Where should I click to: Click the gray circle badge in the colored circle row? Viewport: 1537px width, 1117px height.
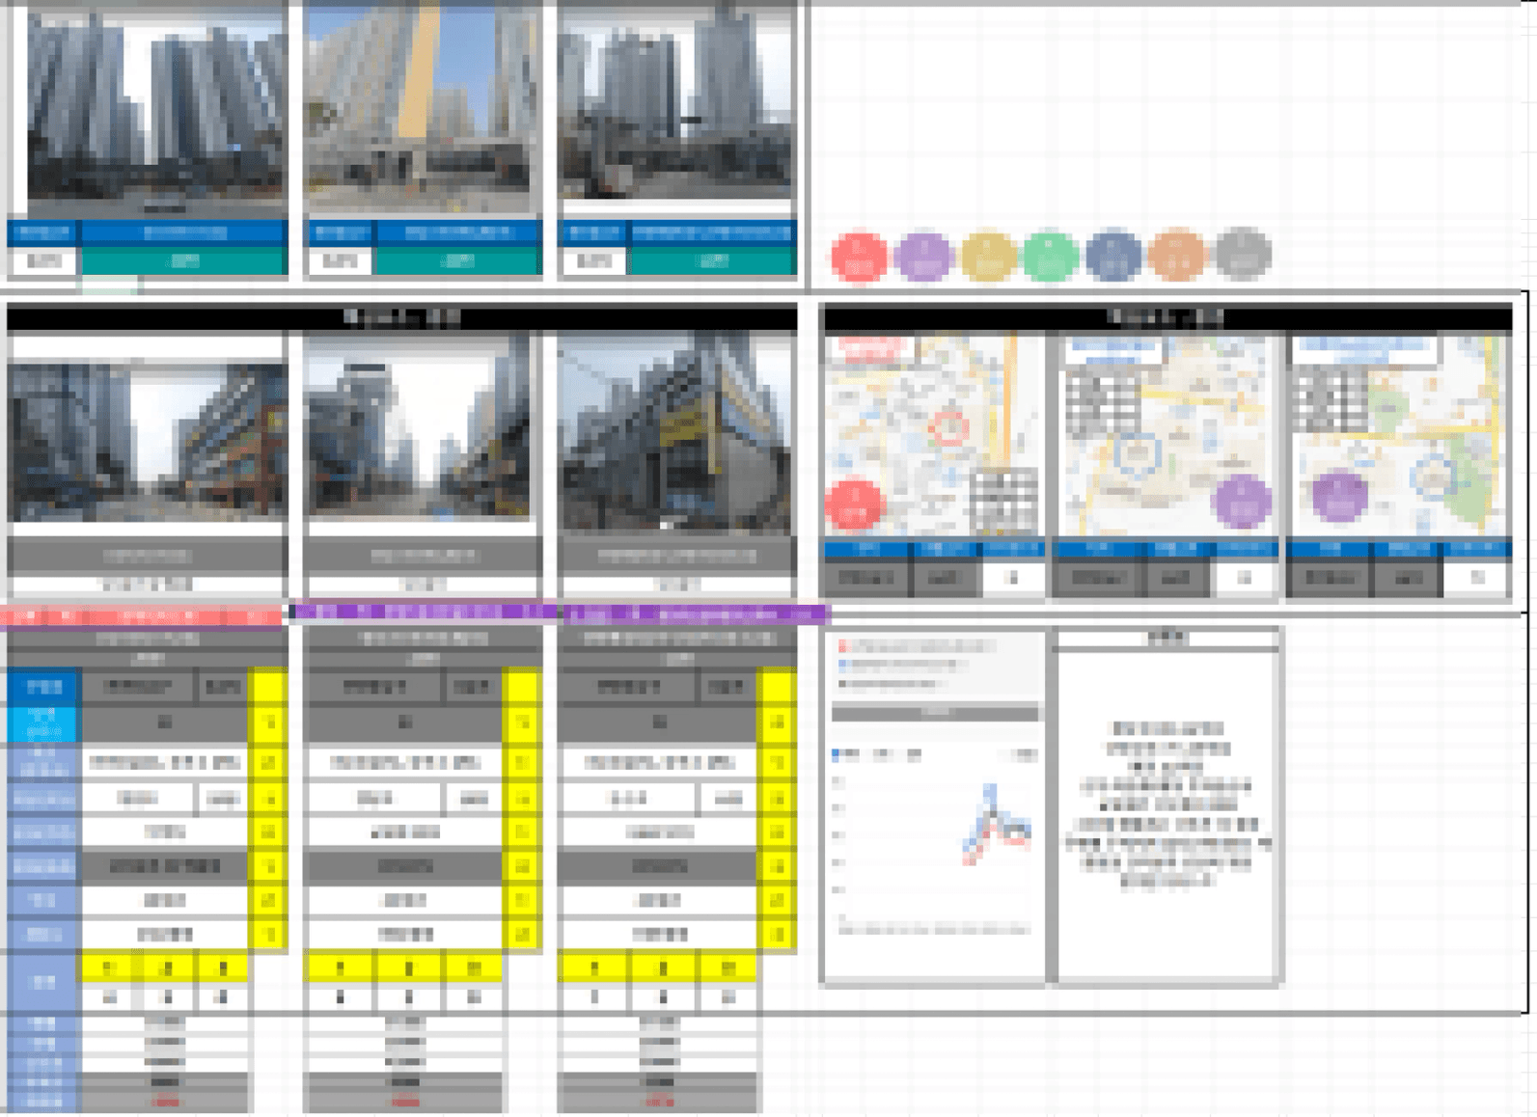[1243, 254]
